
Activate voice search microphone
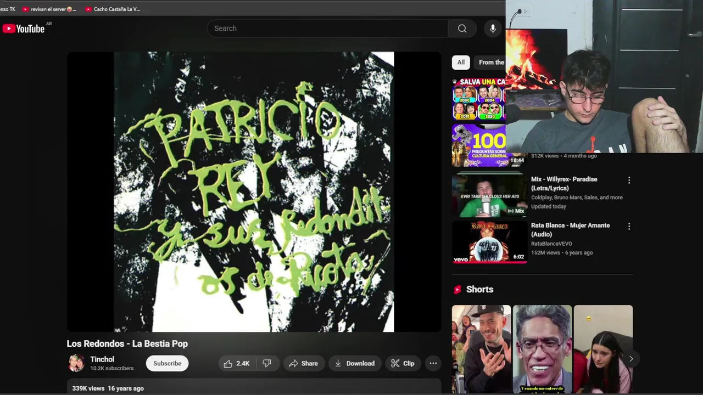493,29
